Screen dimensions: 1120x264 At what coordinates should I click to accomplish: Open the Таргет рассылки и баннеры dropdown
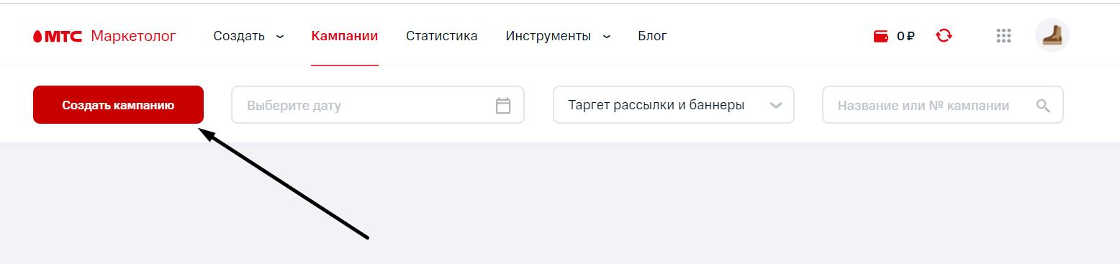point(674,105)
